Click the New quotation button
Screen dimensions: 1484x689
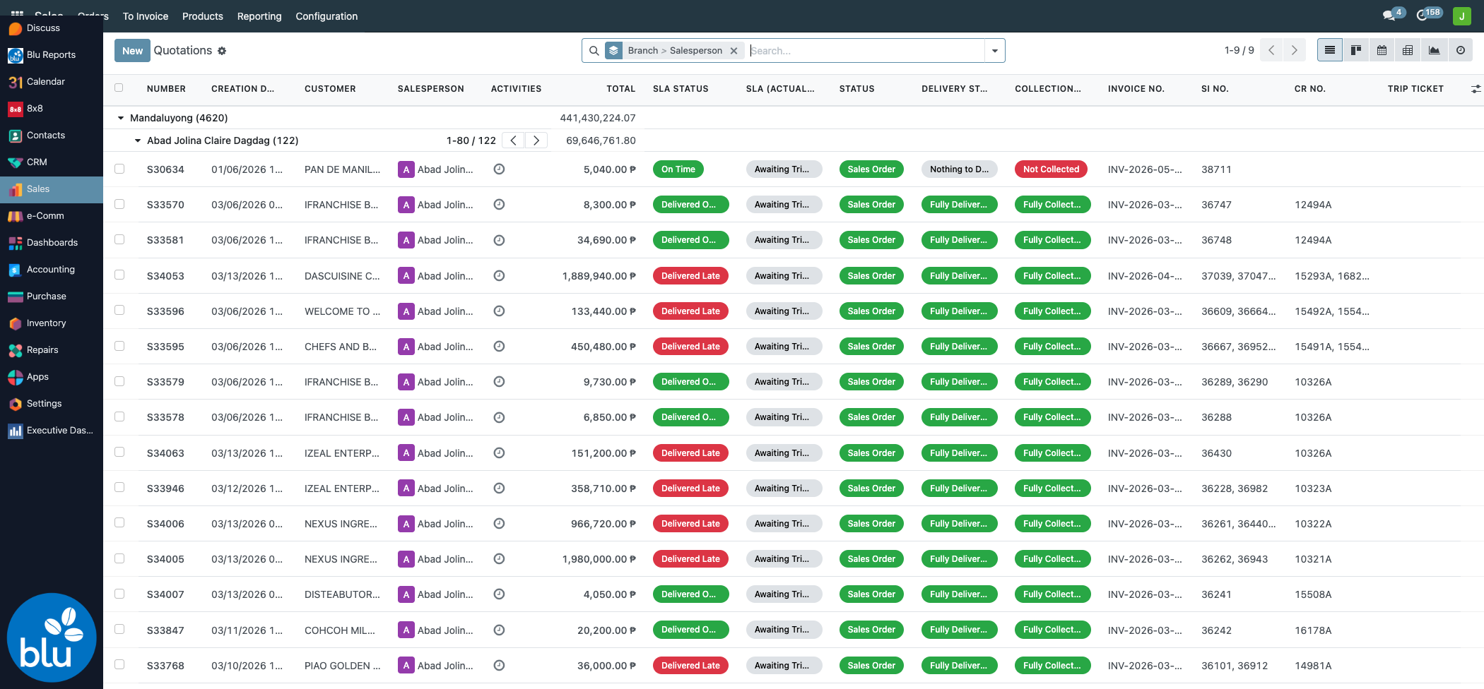(132, 50)
